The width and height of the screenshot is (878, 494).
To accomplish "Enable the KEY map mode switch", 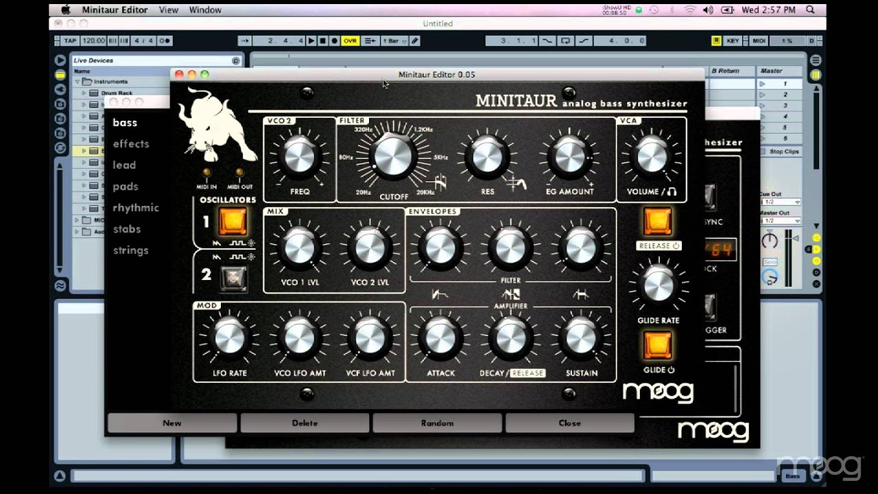I will click(733, 41).
